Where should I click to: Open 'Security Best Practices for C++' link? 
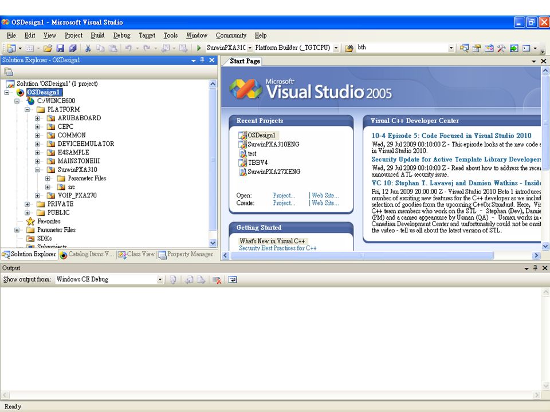click(278, 248)
